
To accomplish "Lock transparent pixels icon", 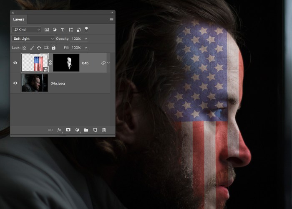I will [24, 48].
